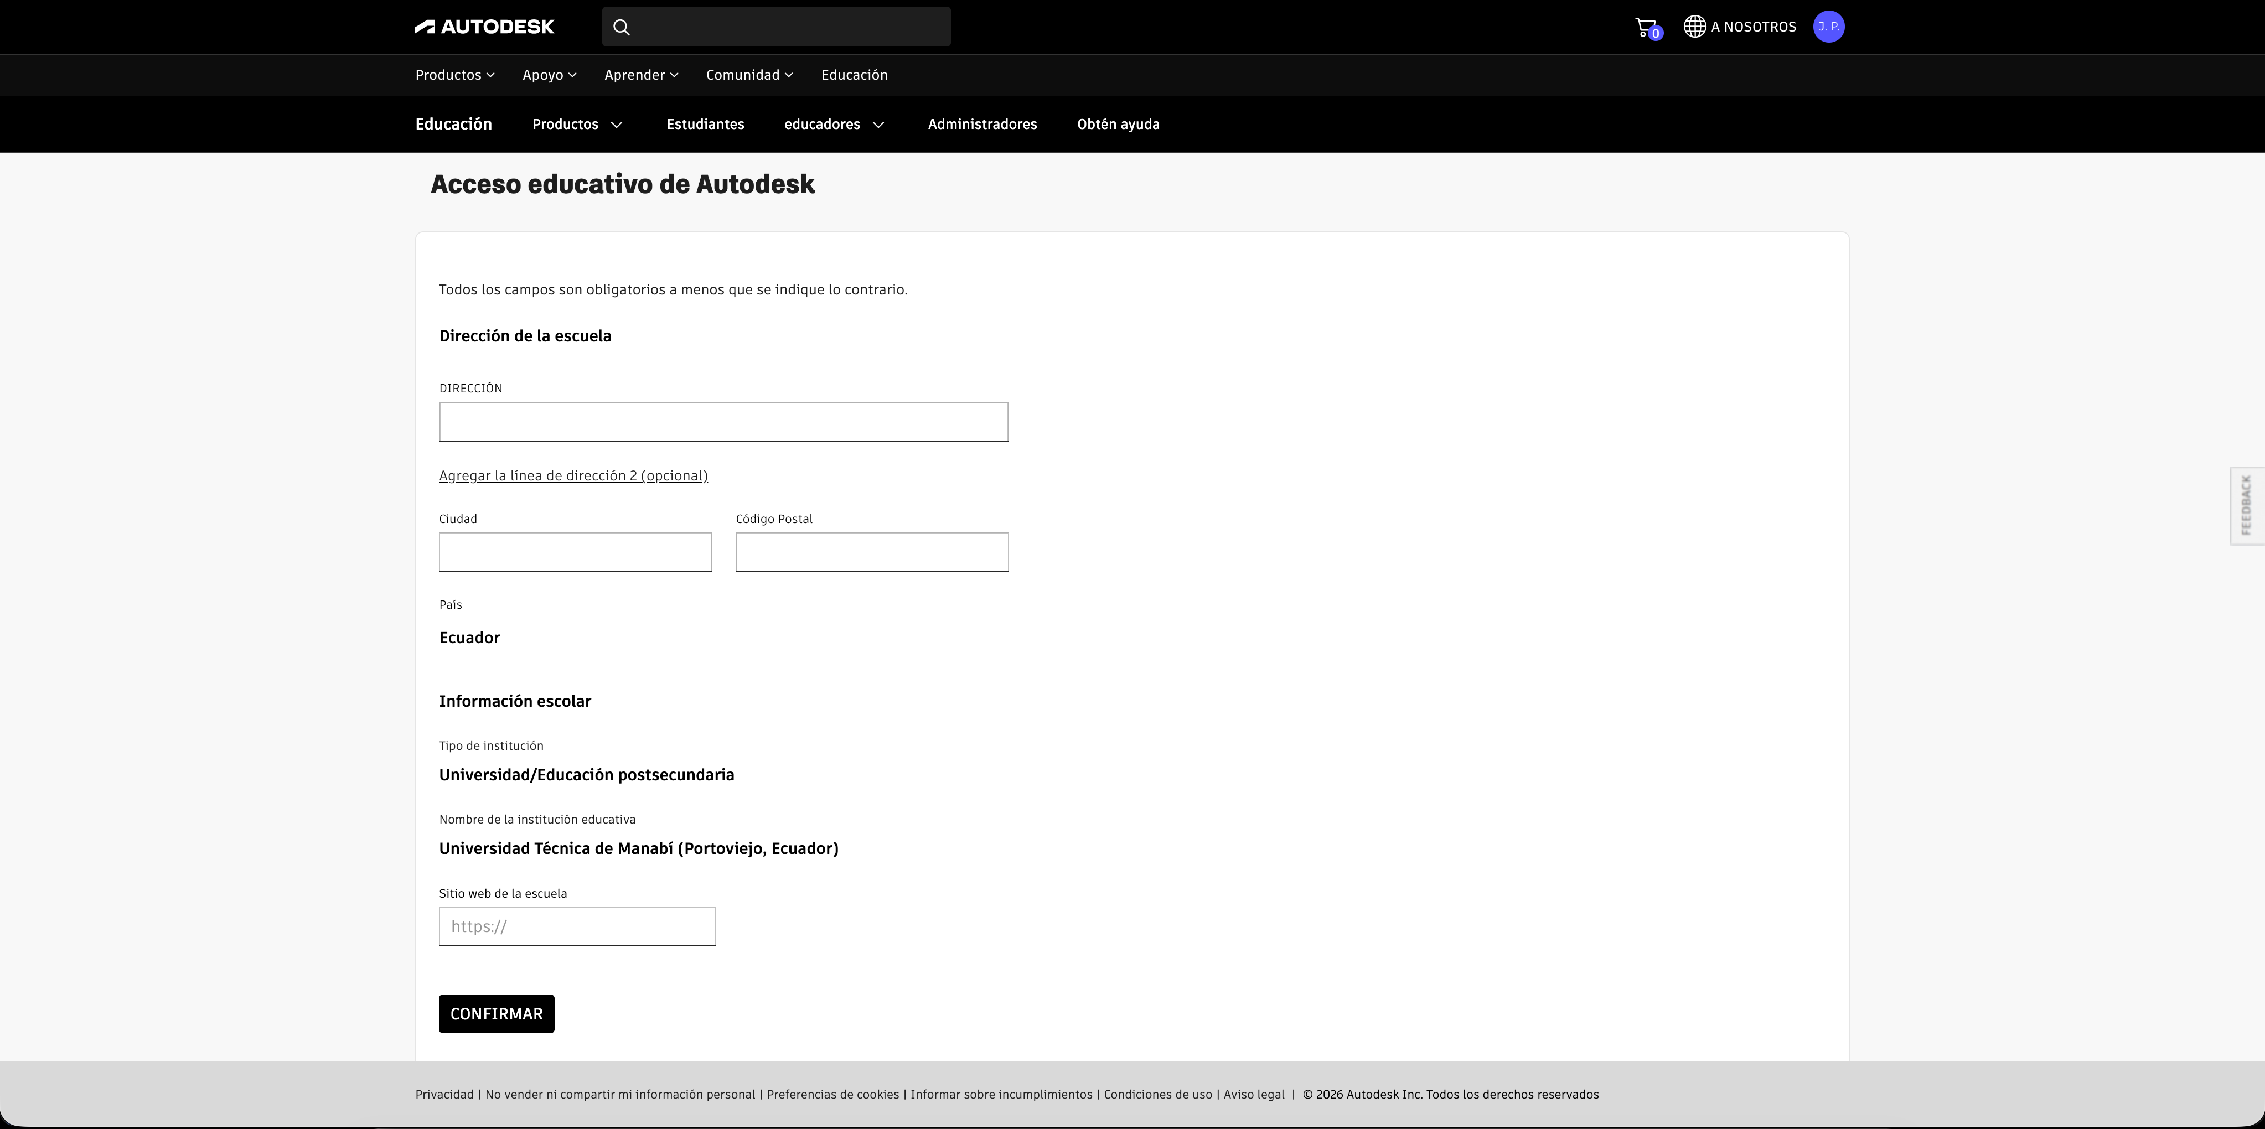This screenshot has height=1129, width=2265.
Task: Click into the DIRECCIÓN field
Action: tap(723, 422)
